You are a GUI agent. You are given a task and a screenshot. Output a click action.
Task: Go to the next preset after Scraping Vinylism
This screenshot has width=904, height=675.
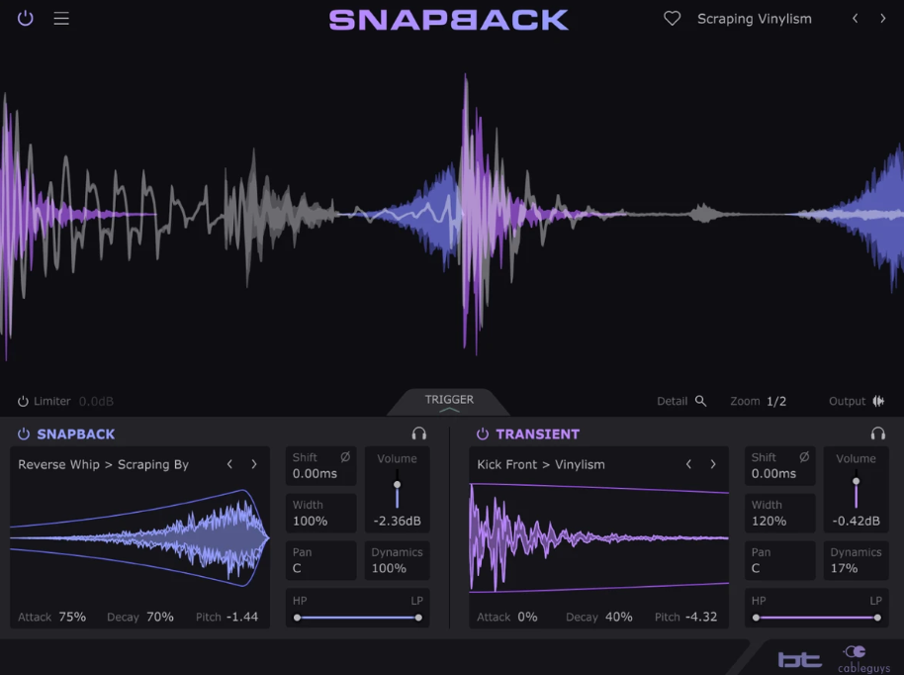[x=883, y=19]
